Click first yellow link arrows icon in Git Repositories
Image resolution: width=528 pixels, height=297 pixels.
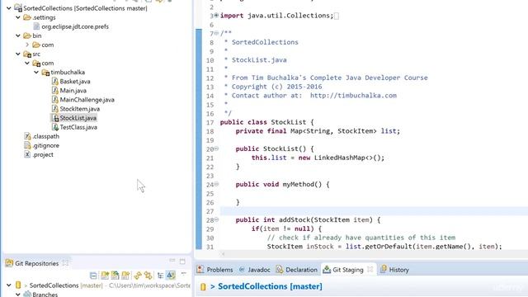tap(138, 276)
